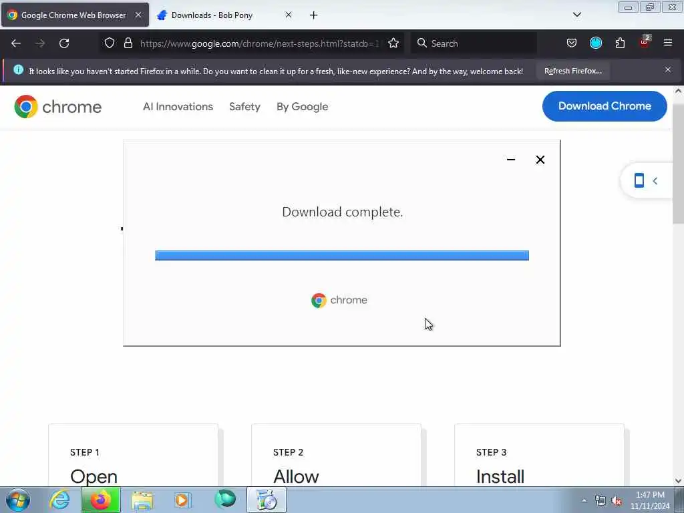
Task: Switch to the Google Chrome Web Browser tab
Action: pyautogui.click(x=75, y=15)
